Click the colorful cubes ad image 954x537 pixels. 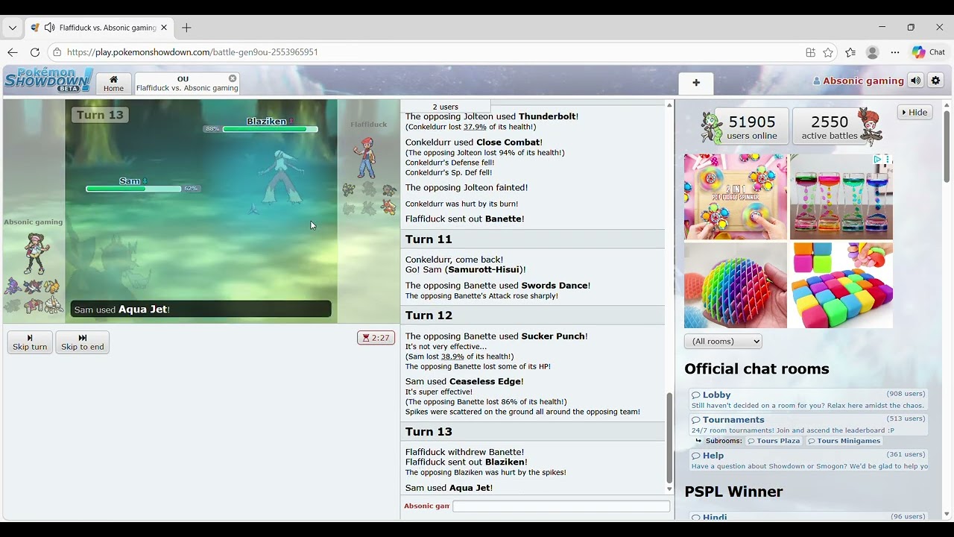841,285
